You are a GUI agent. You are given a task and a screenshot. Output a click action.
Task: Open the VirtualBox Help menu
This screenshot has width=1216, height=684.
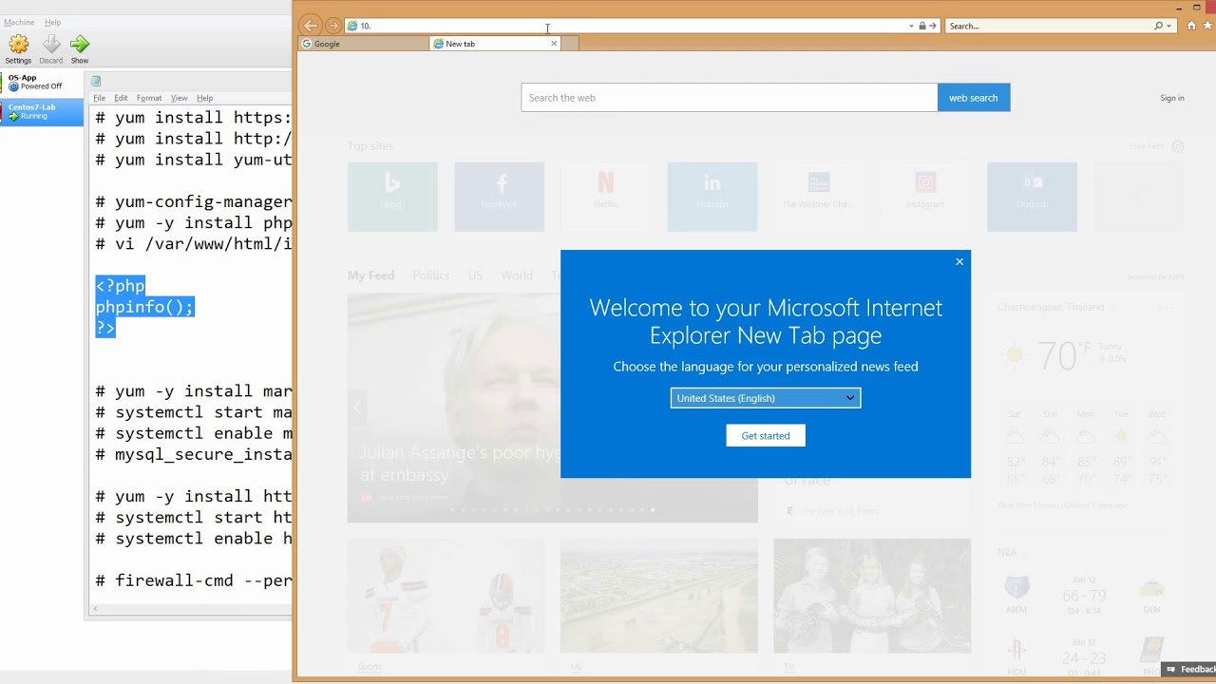click(52, 22)
